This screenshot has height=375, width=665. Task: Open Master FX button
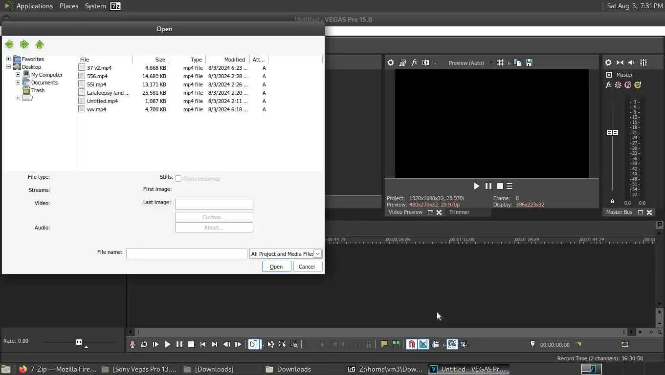point(608,85)
